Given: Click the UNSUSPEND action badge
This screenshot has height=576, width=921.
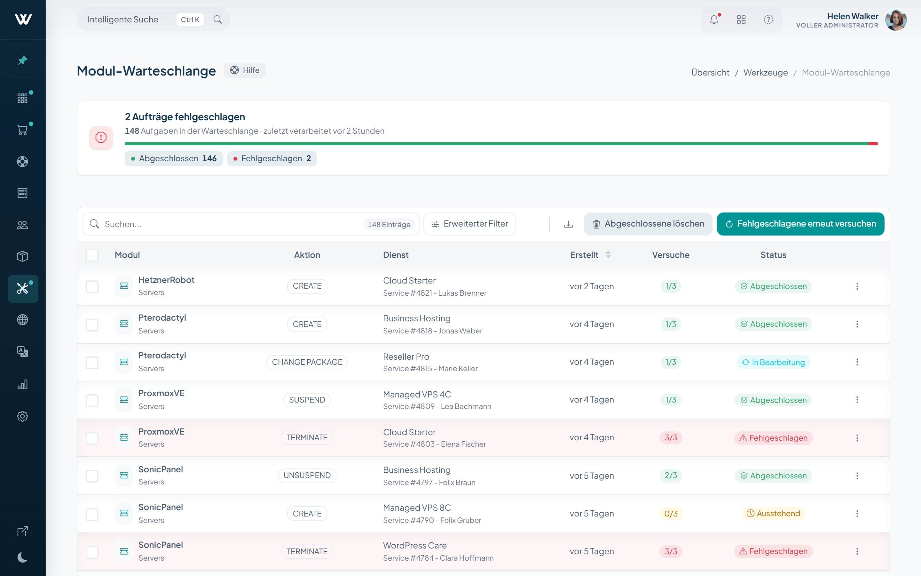Looking at the screenshot, I should [307, 476].
